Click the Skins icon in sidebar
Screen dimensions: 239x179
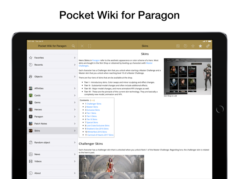click(31, 131)
